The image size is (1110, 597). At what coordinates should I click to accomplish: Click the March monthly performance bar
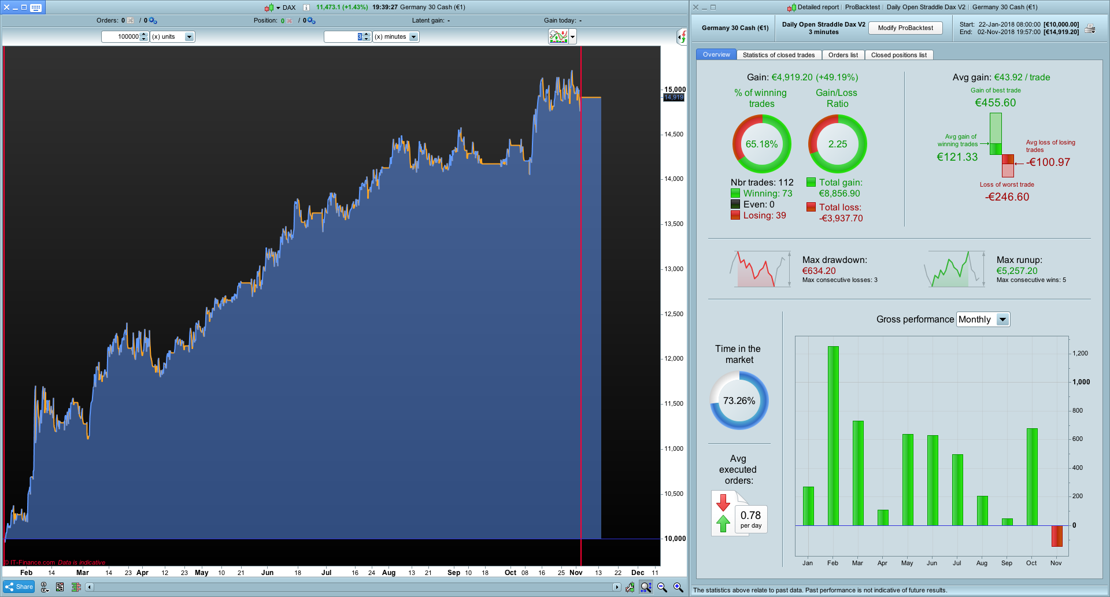(x=858, y=473)
